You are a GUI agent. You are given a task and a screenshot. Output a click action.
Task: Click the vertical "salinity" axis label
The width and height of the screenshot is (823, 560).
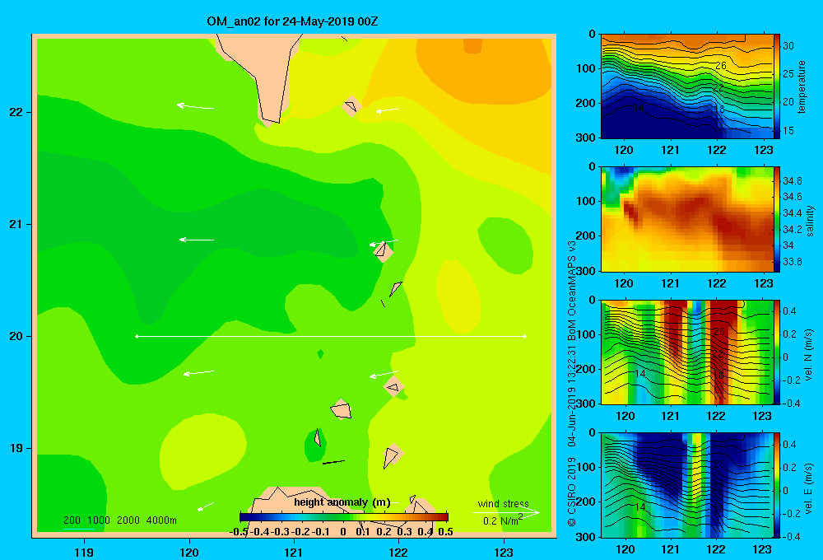point(810,221)
